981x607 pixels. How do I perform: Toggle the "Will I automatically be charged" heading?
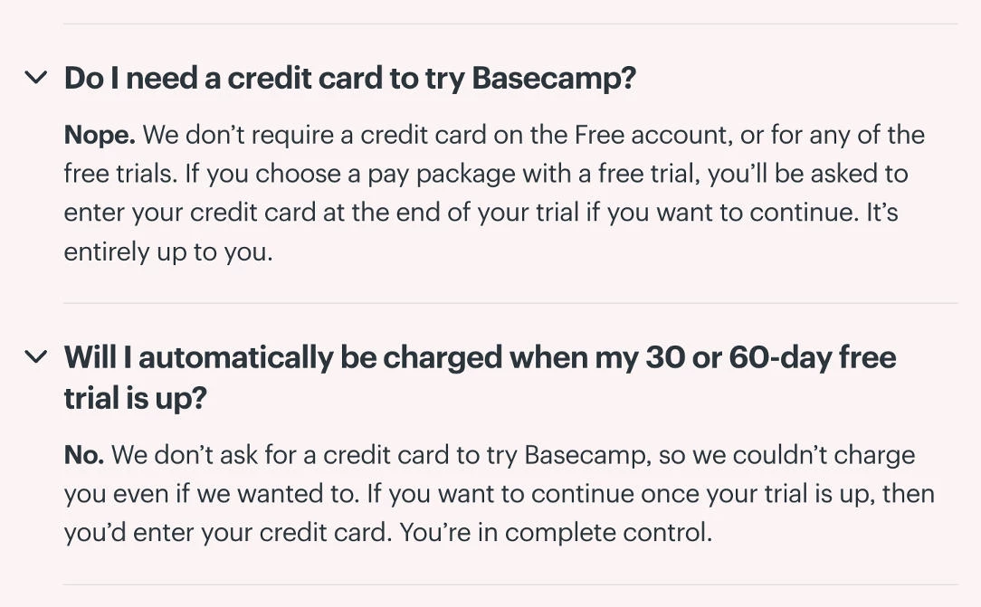(x=480, y=377)
